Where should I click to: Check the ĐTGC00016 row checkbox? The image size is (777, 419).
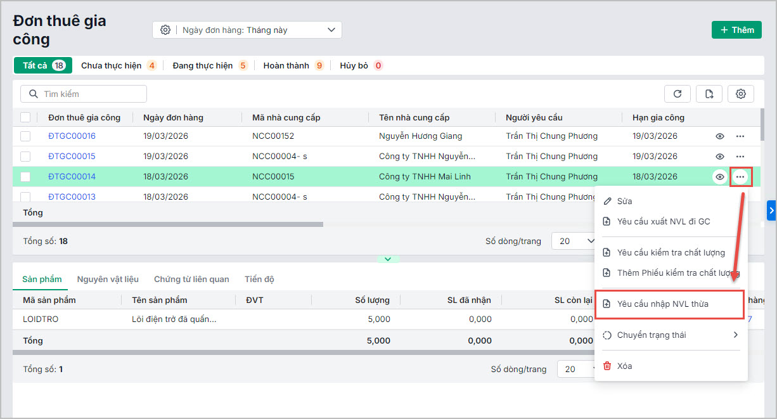point(25,136)
